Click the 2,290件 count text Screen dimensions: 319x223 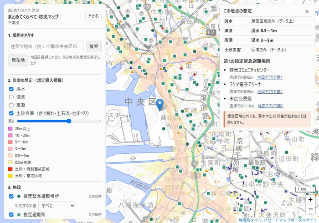tap(95, 214)
